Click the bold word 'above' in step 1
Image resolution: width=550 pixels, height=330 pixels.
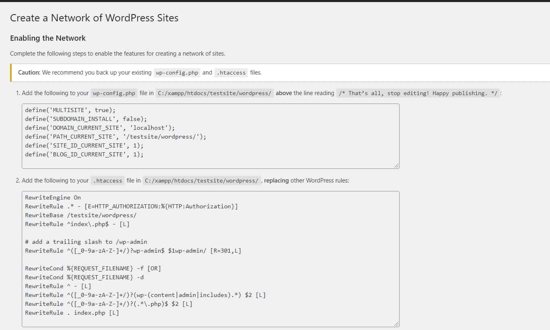coord(284,93)
